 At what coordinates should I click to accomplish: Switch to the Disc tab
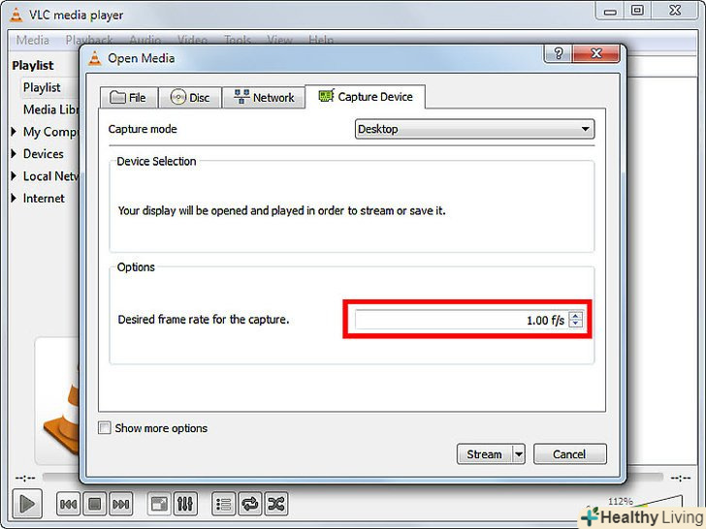coord(190,97)
